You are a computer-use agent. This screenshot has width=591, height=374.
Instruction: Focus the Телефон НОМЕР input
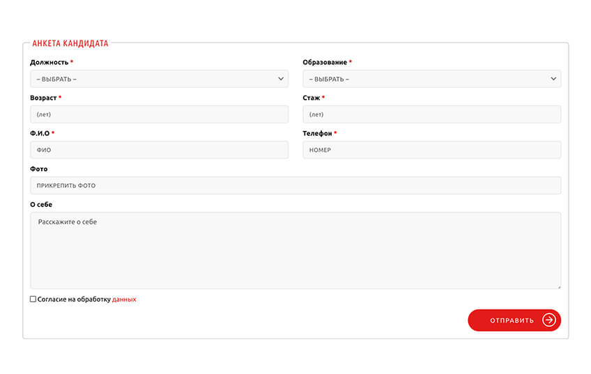pos(431,150)
